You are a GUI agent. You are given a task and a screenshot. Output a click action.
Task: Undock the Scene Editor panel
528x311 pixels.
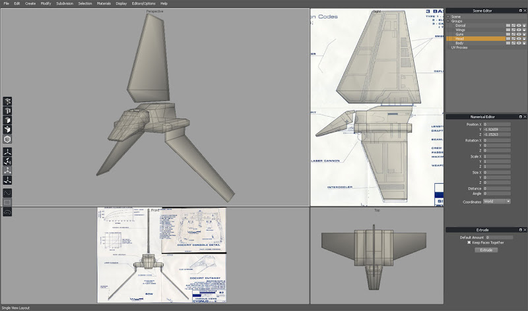pos(520,11)
